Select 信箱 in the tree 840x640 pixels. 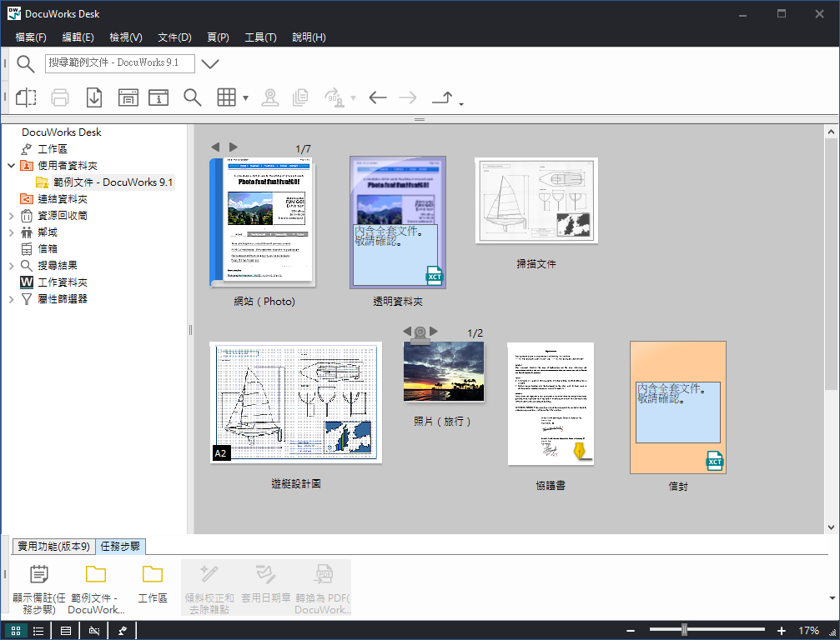click(48, 249)
